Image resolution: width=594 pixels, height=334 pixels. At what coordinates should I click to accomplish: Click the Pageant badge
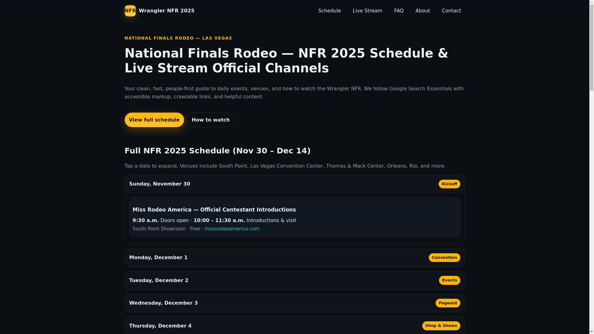coord(448,303)
